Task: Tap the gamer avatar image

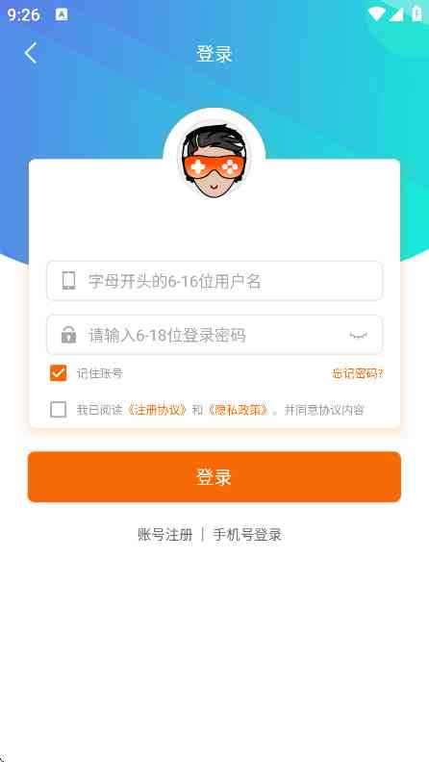Action: point(214,161)
